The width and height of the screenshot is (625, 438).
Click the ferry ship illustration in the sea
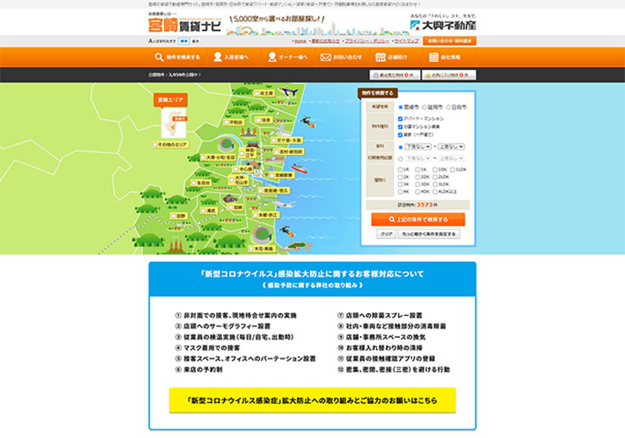tap(300, 169)
